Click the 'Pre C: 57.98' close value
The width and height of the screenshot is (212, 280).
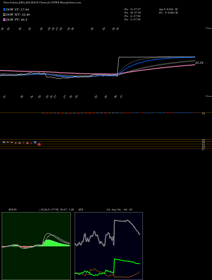pyautogui.click(x=132, y=20)
